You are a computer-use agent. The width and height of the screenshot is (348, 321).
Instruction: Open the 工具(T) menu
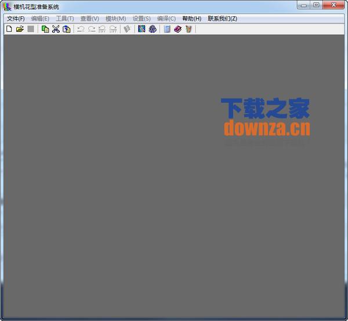tap(65, 19)
